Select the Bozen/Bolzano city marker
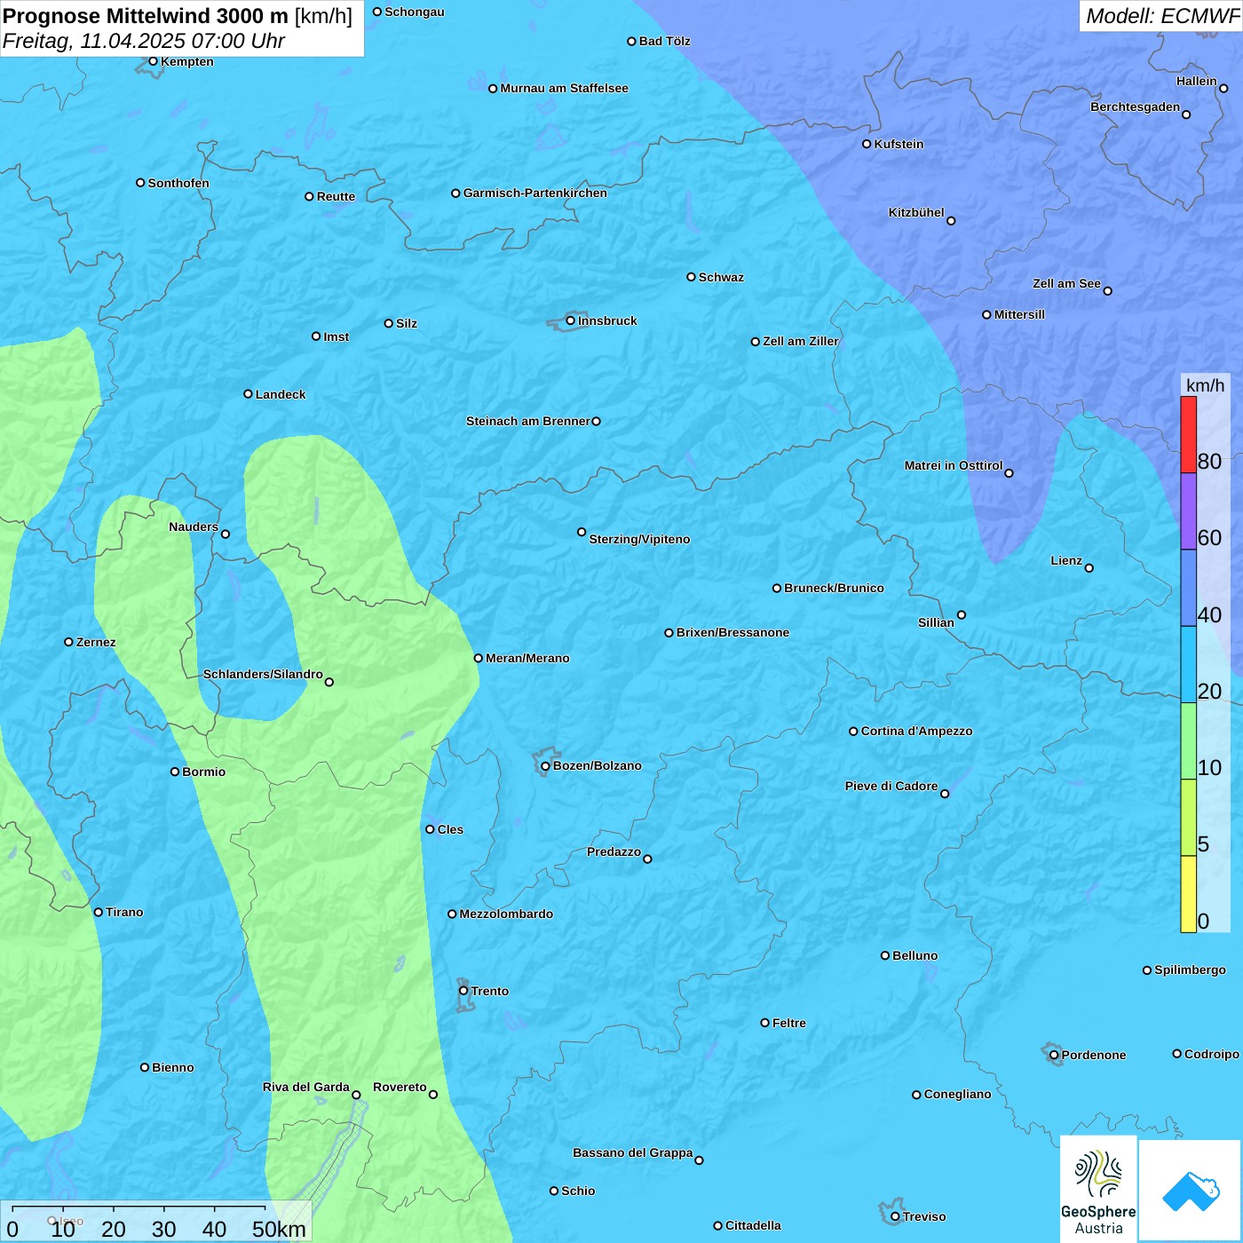The width and height of the screenshot is (1243, 1243). [546, 766]
